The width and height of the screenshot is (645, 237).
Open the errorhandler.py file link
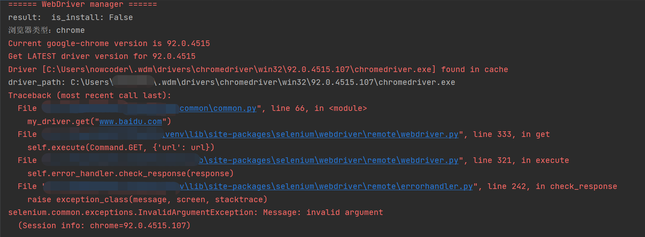tap(326, 187)
